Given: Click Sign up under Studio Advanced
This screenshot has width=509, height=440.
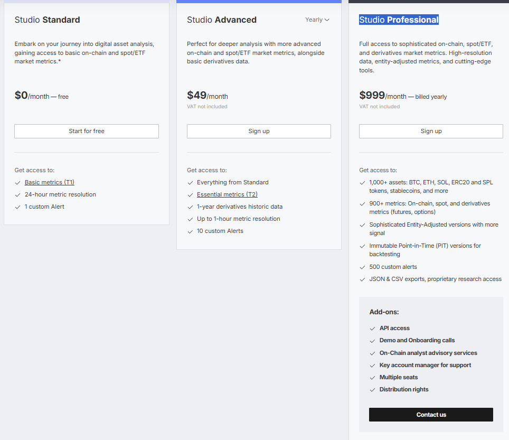Looking at the screenshot, I should 259,131.
